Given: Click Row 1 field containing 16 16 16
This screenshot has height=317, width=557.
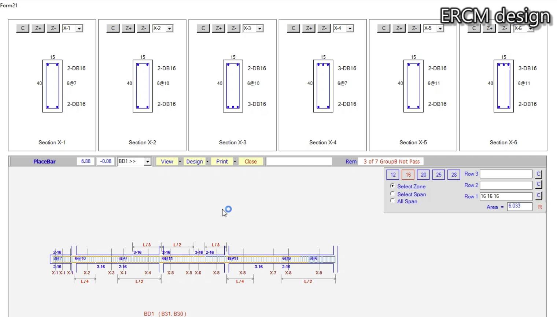Looking at the screenshot, I should (506, 196).
